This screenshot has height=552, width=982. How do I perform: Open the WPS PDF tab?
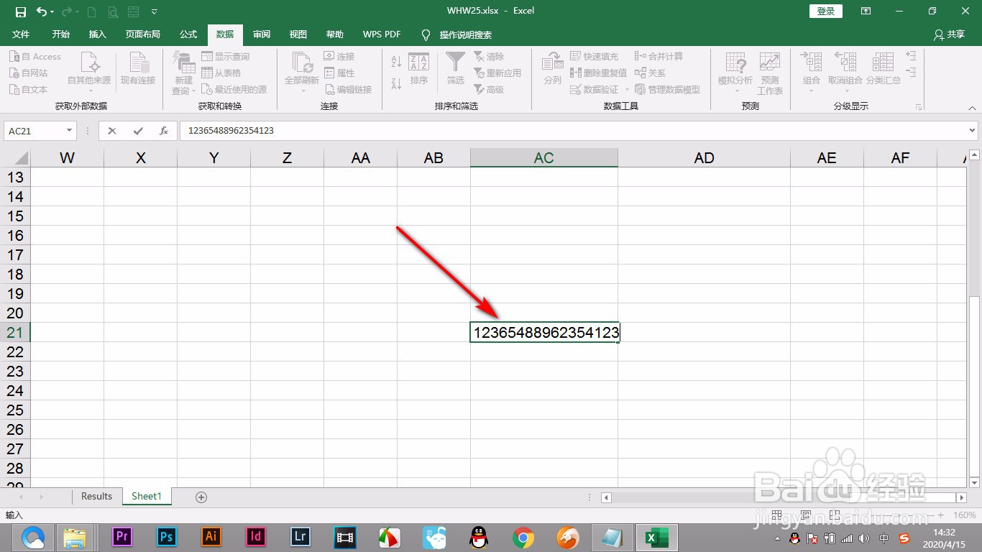(382, 34)
